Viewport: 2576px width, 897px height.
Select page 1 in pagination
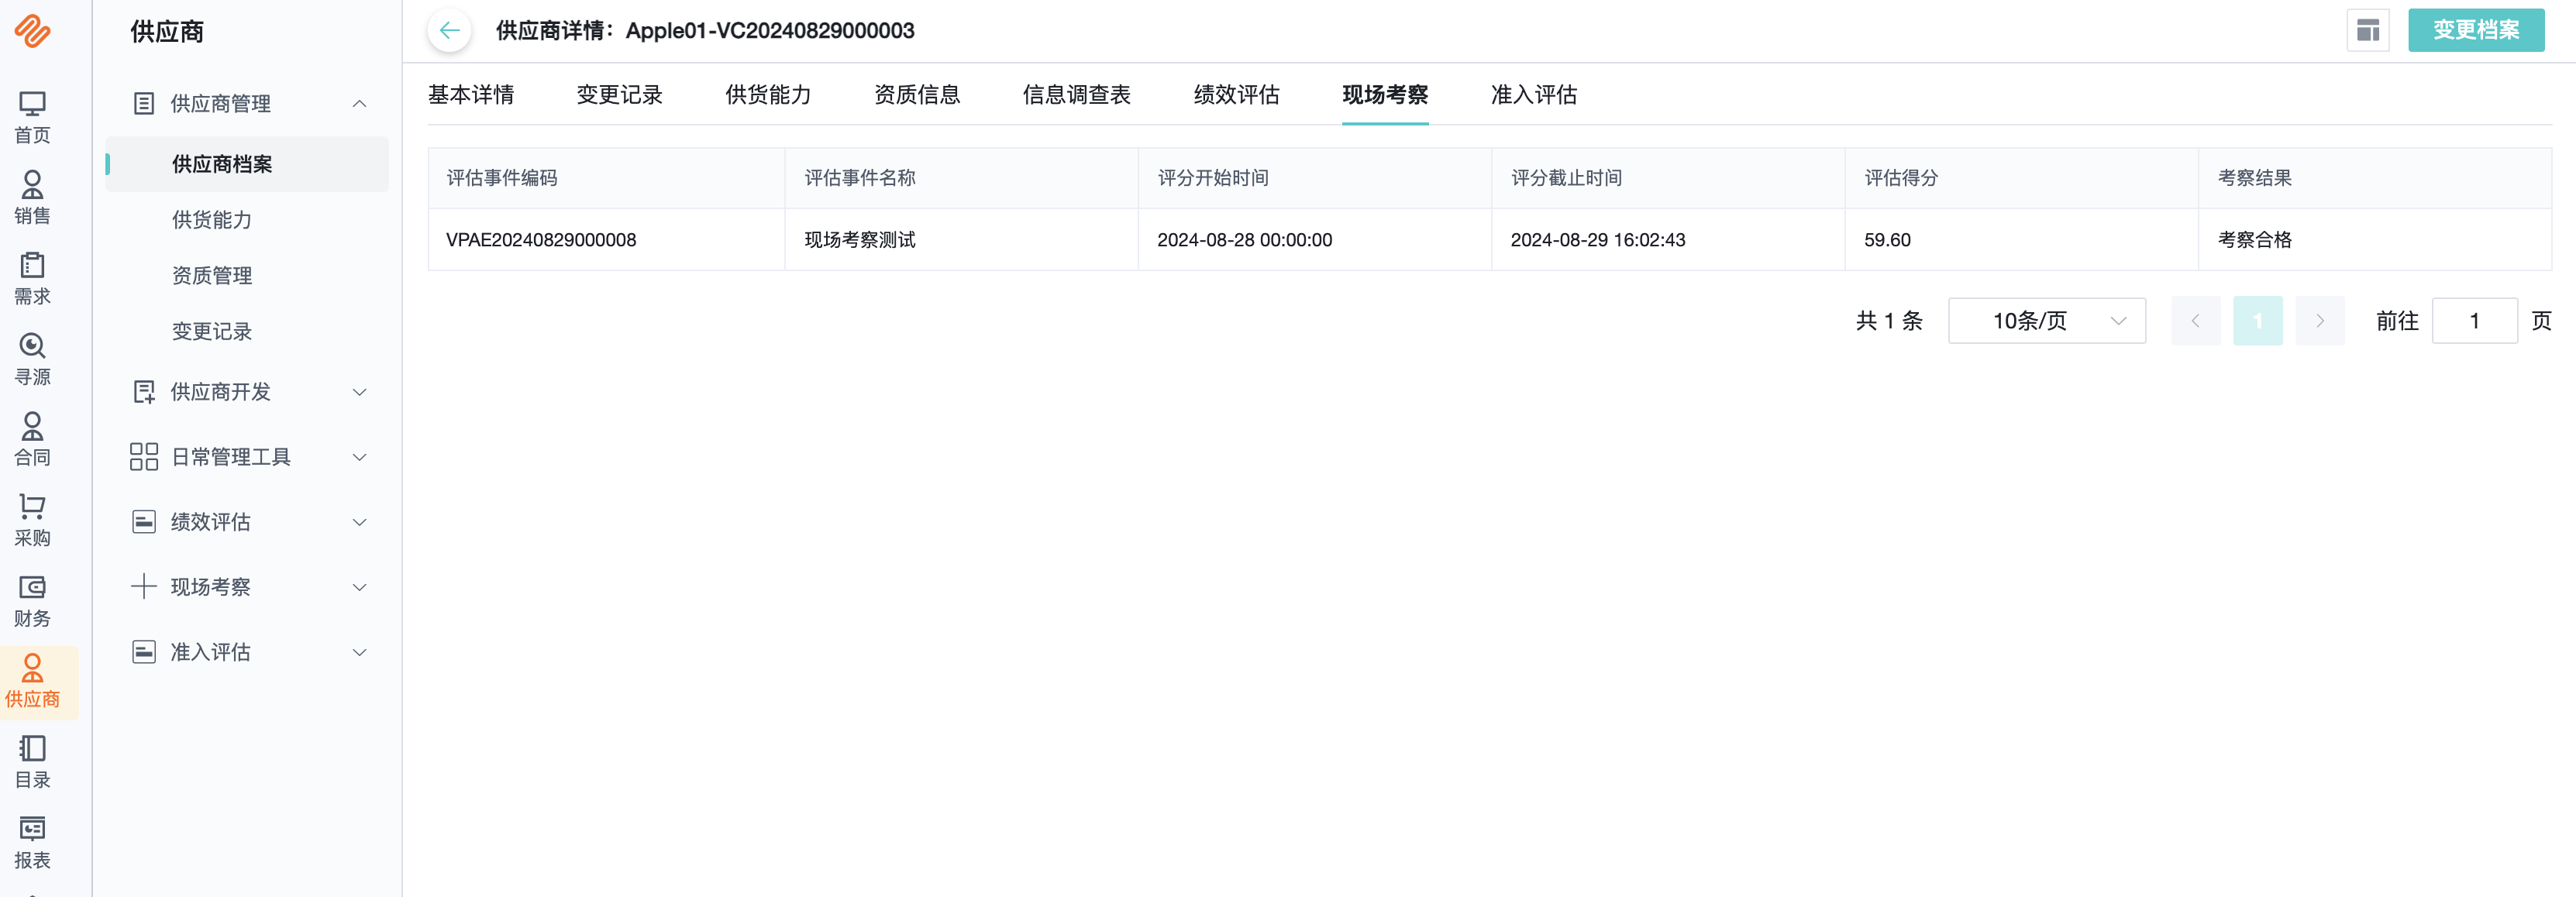click(2258, 321)
